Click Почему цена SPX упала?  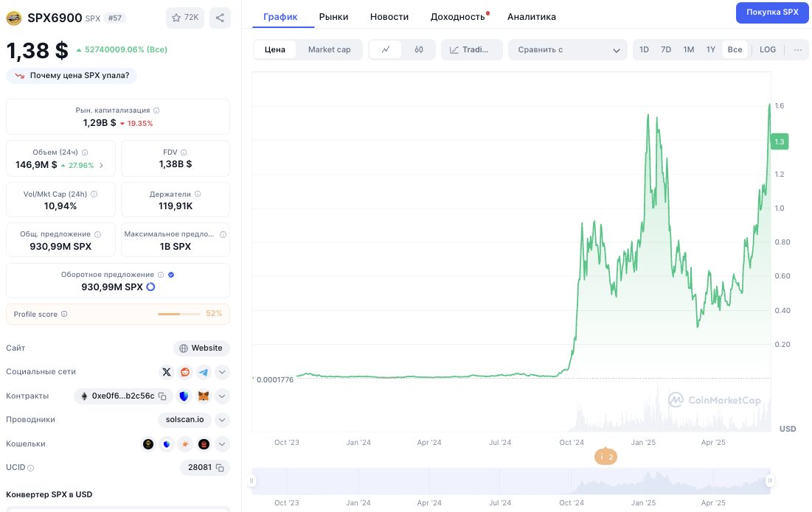(72, 75)
